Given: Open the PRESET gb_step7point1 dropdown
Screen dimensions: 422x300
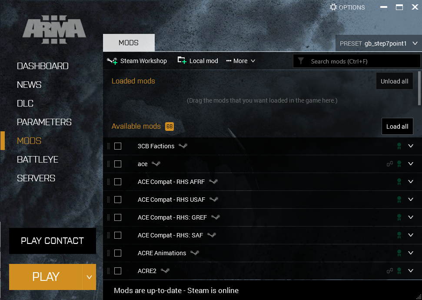Looking at the screenshot, I should coord(378,43).
